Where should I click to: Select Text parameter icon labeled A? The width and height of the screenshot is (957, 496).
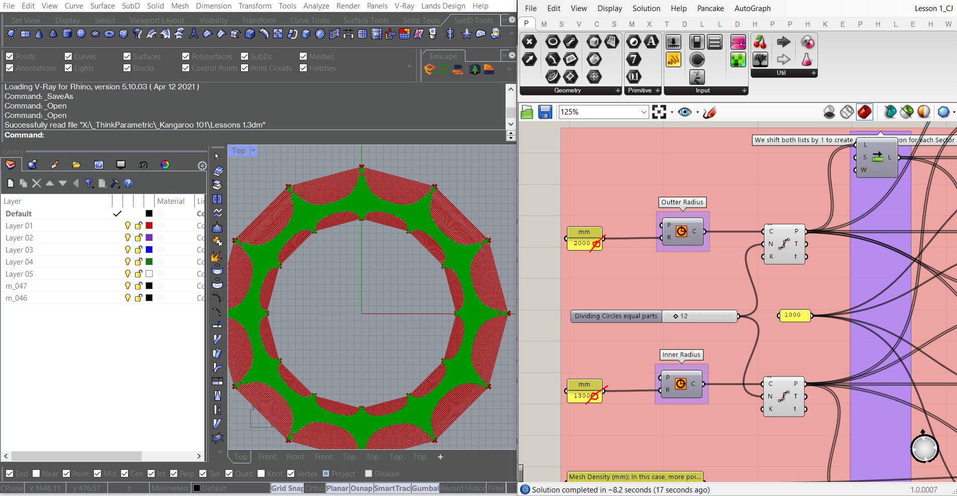click(x=651, y=42)
